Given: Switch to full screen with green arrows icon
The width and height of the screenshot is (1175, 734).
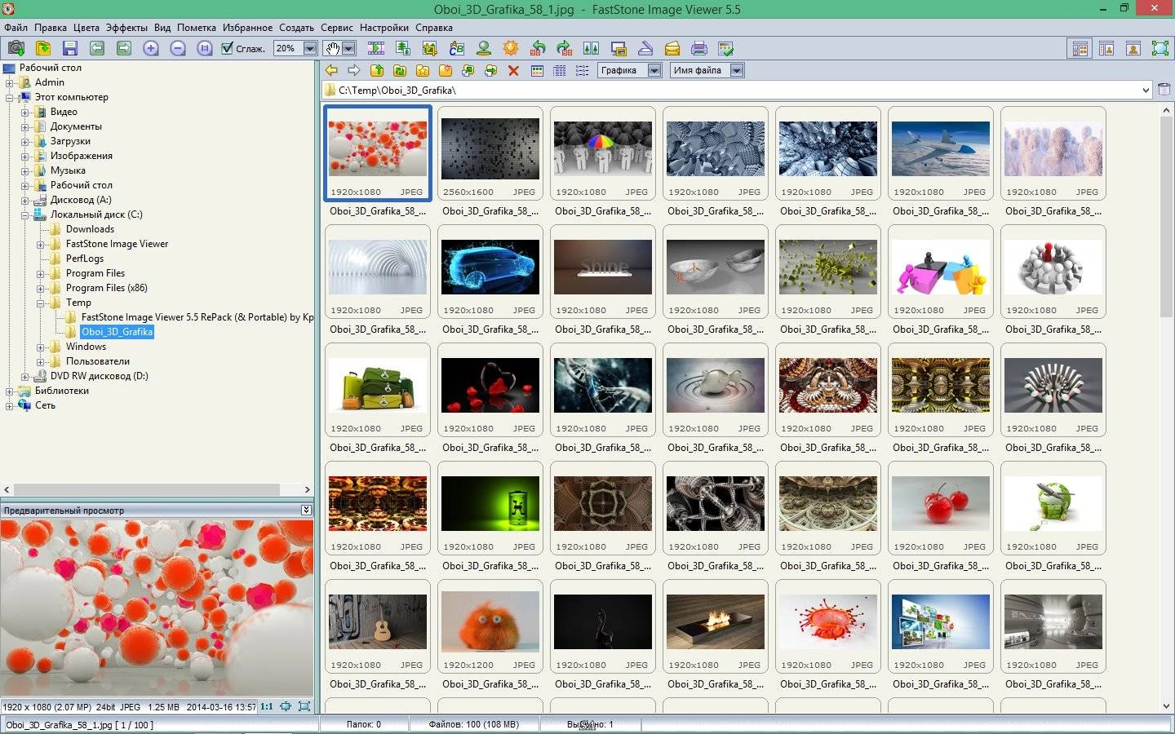Looking at the screenshot, I should point(1160,49).
